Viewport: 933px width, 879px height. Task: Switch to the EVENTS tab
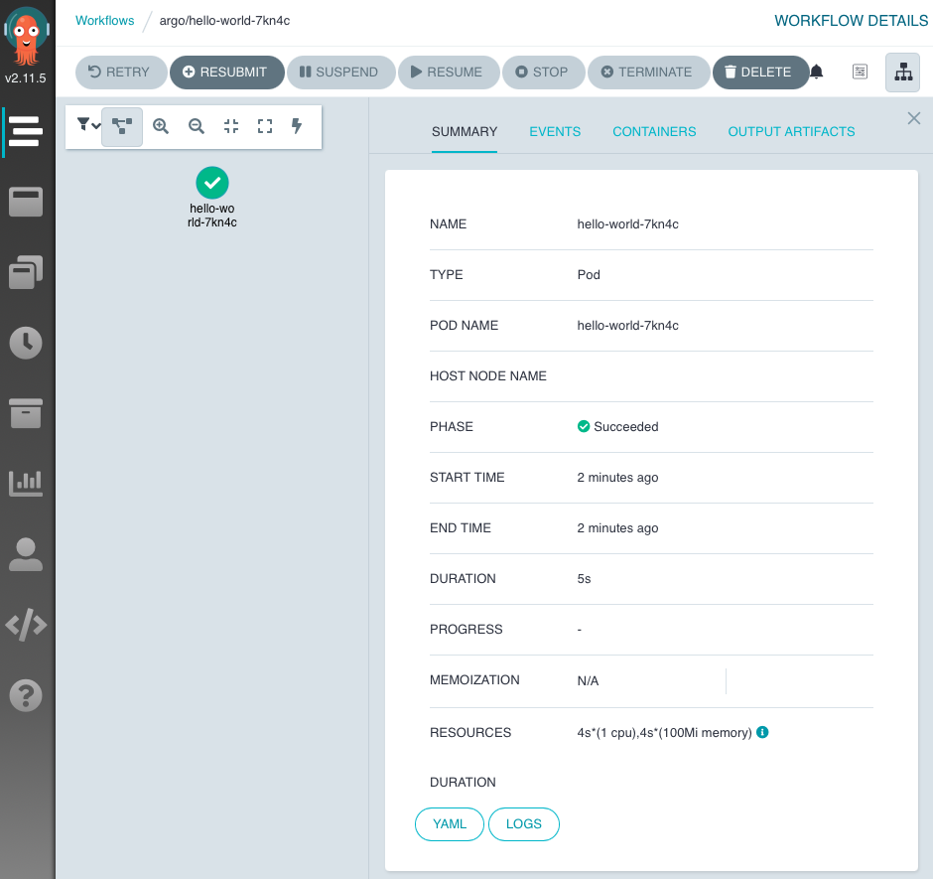coord(555,132)
